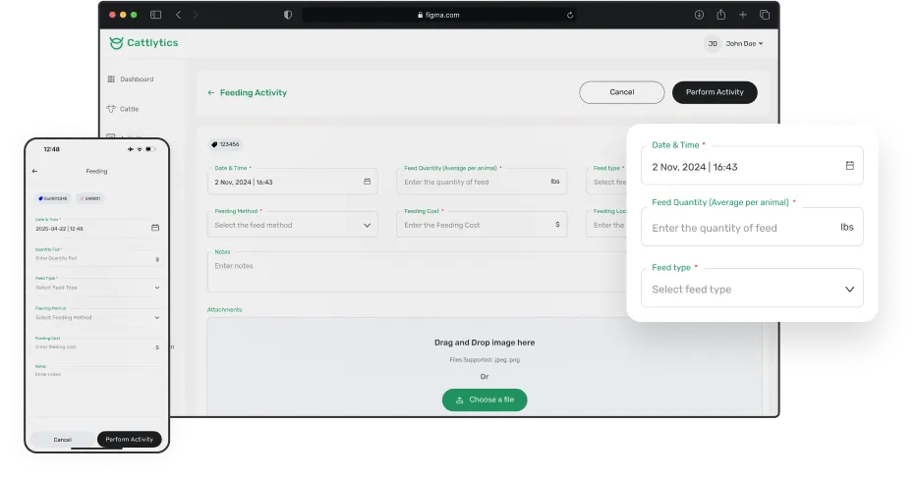Click the green Choose a file button
The image size is (918, 478).
point(485,399)
